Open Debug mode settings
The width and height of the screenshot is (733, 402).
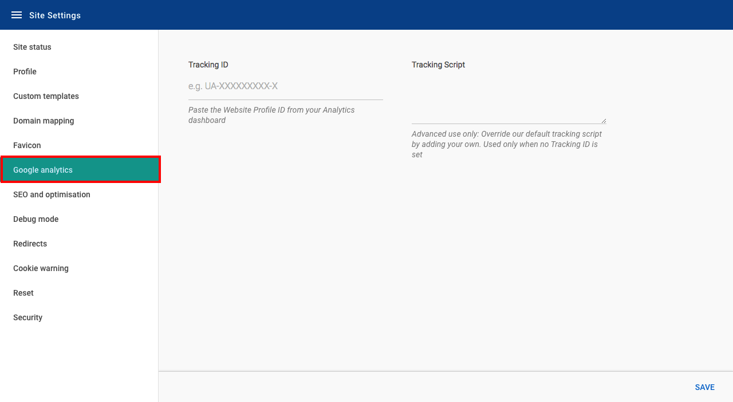[x=79, y=219]
